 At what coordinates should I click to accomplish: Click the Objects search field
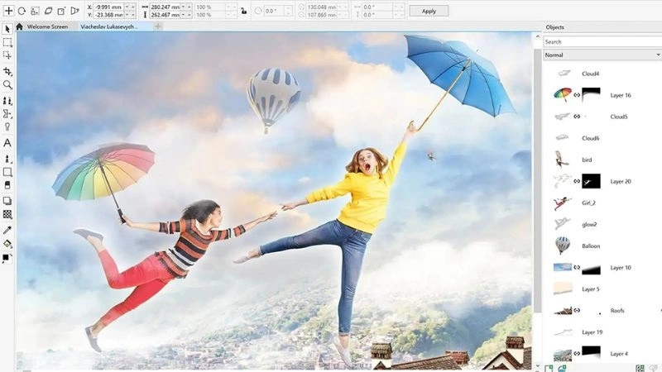602,41
